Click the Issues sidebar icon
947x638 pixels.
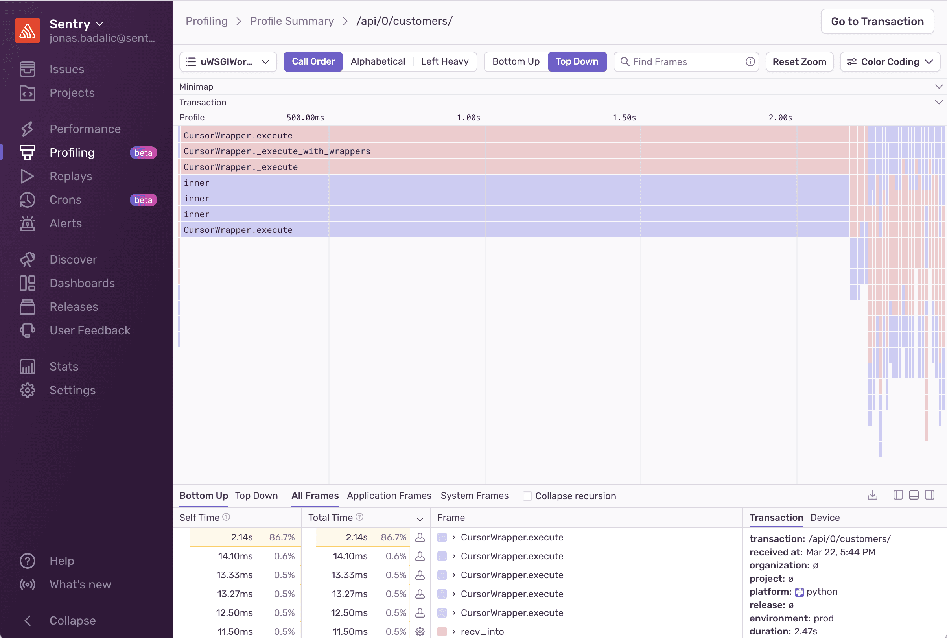click(27, 69)
